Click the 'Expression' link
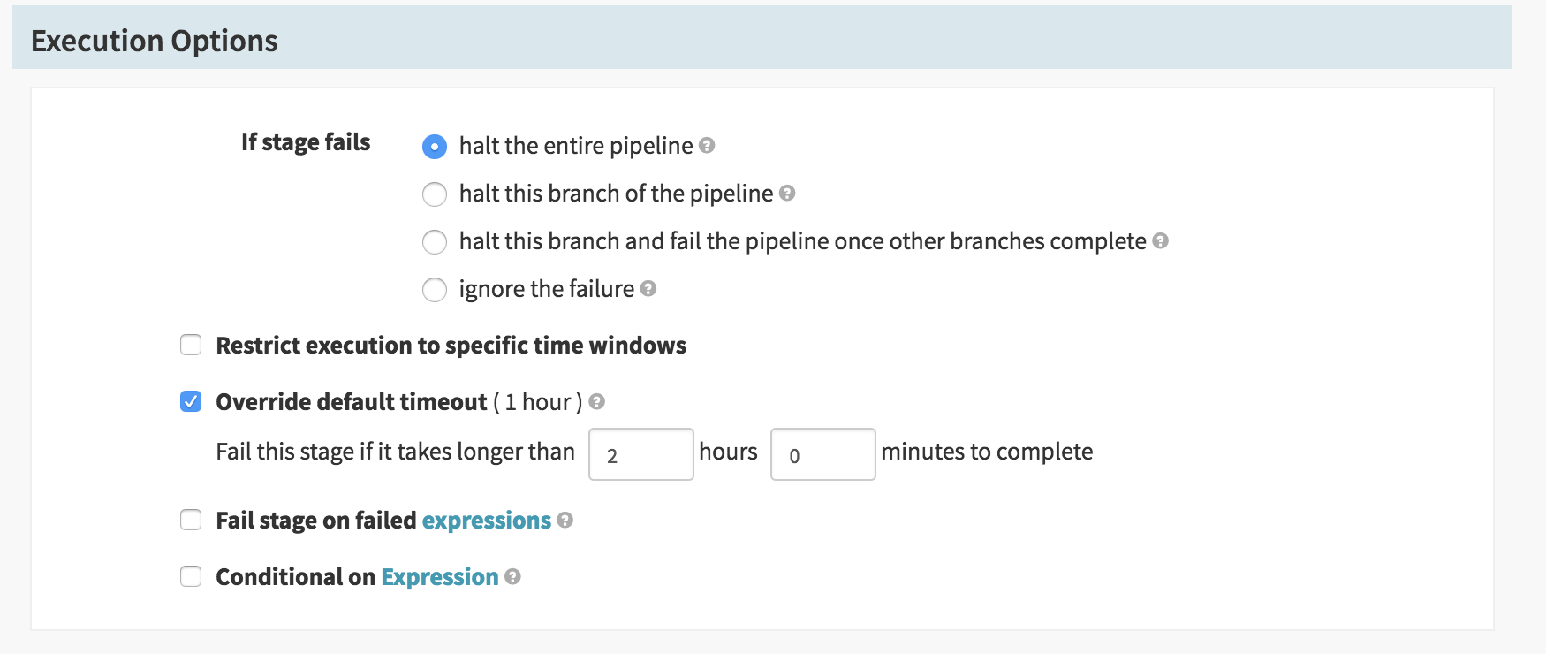The width and height of the screenshot is (1546, 654). pyautogui.click(x=438, y=577)
